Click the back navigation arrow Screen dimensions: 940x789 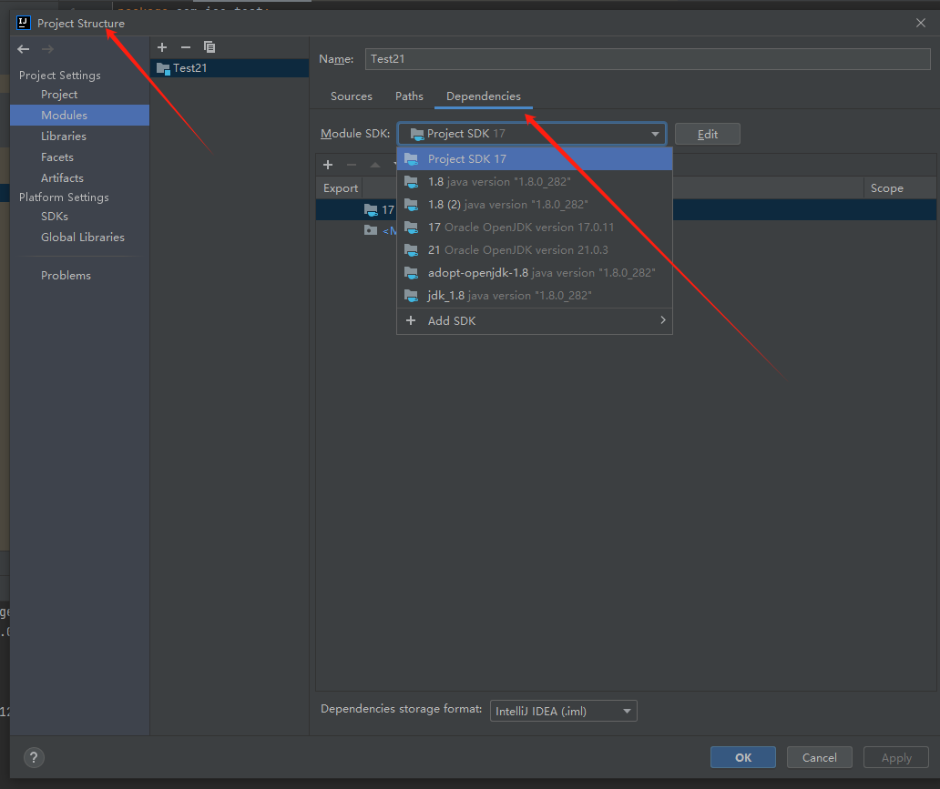24,49
